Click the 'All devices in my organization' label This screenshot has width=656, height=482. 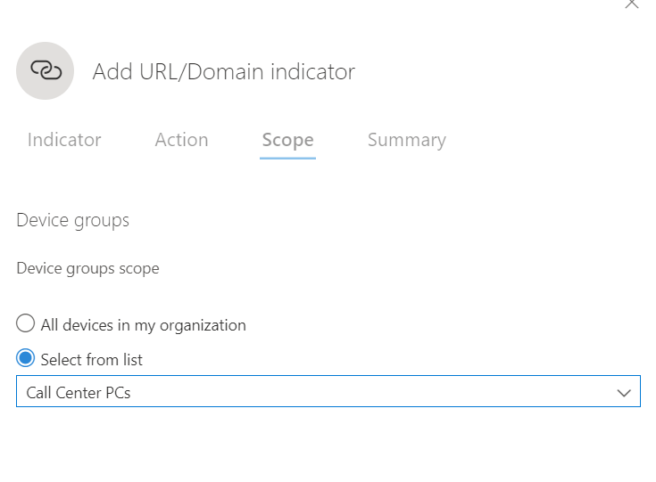(143, 325)
